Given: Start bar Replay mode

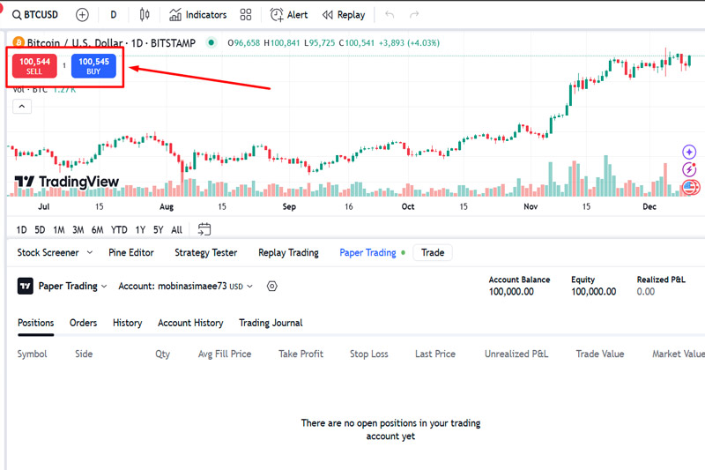Looking at the screenshot, I should [343, 15].
